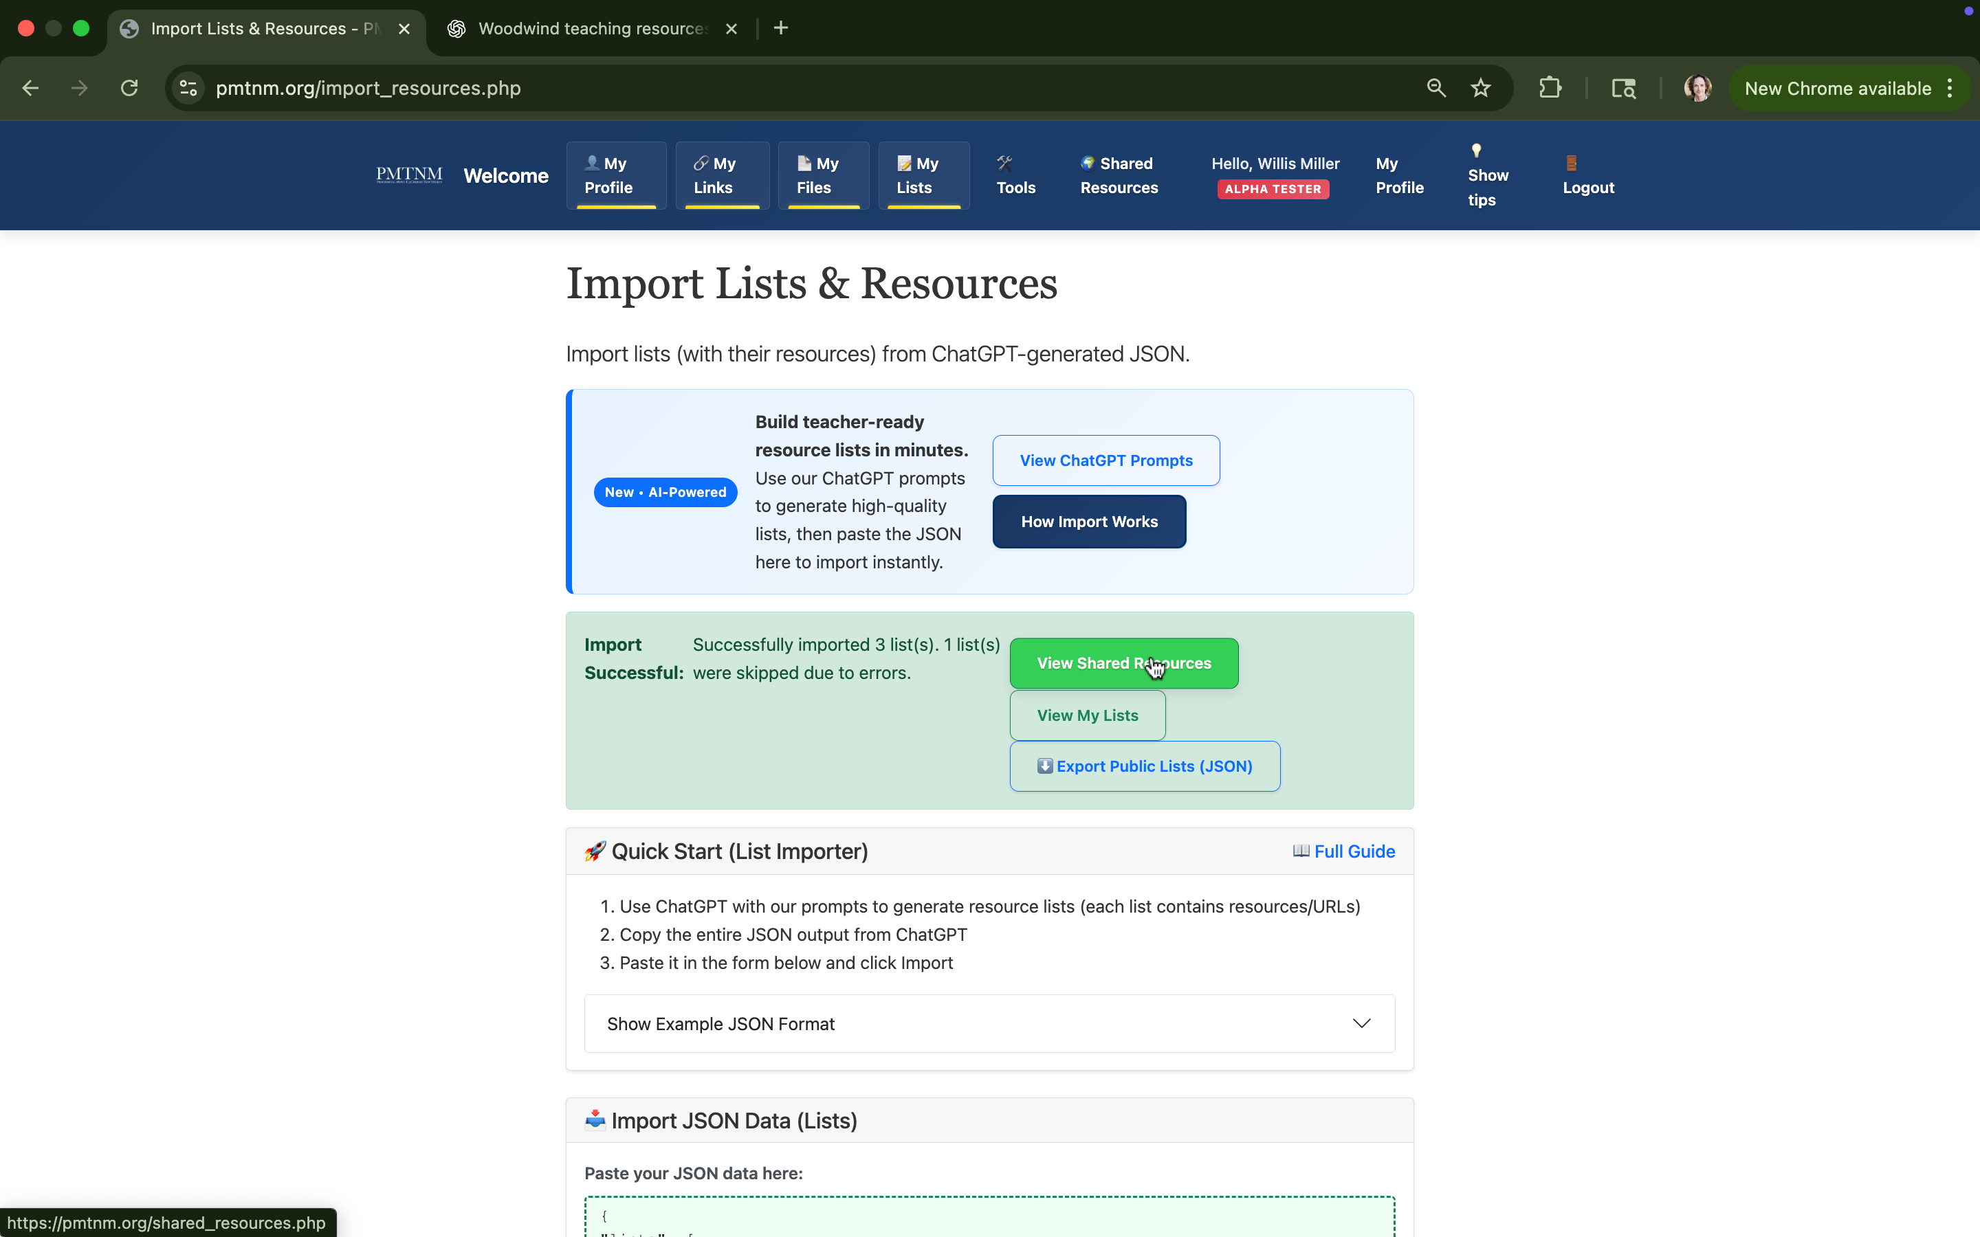The image size is (1980, 1237).
Task: Click Show tips lightbulb item
Action: pos(1486,175)
